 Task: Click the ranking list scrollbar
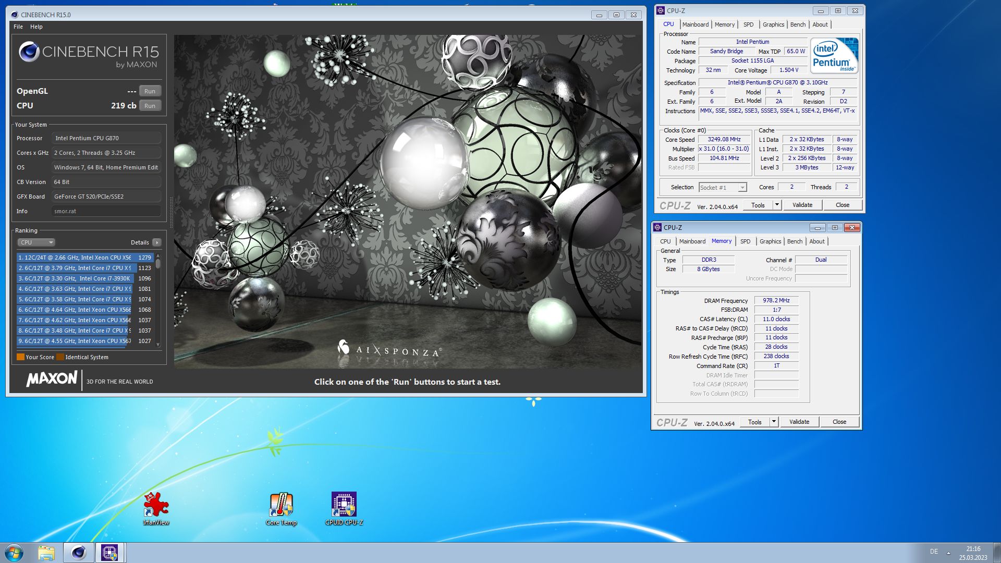click(158, 301)
